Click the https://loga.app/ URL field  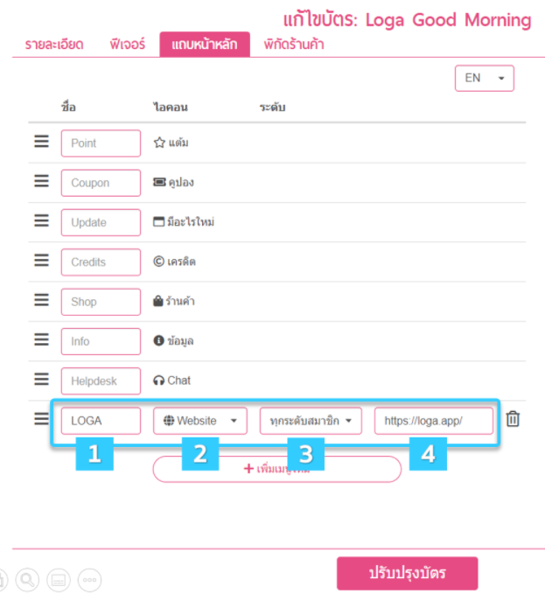coord(434,421)
